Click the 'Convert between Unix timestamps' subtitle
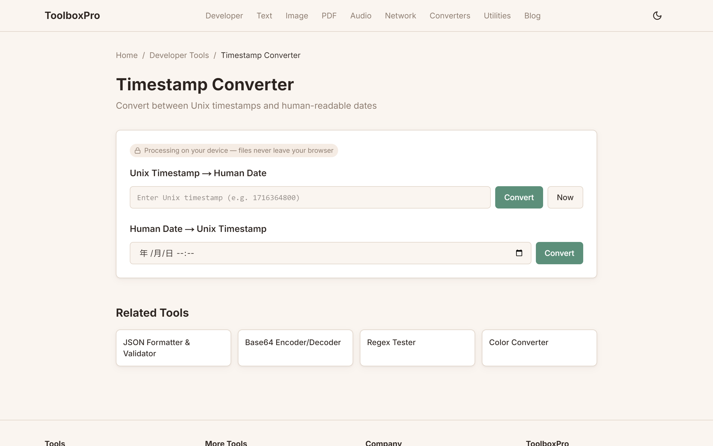Screen dimensions: 713x446 (246, 106)
